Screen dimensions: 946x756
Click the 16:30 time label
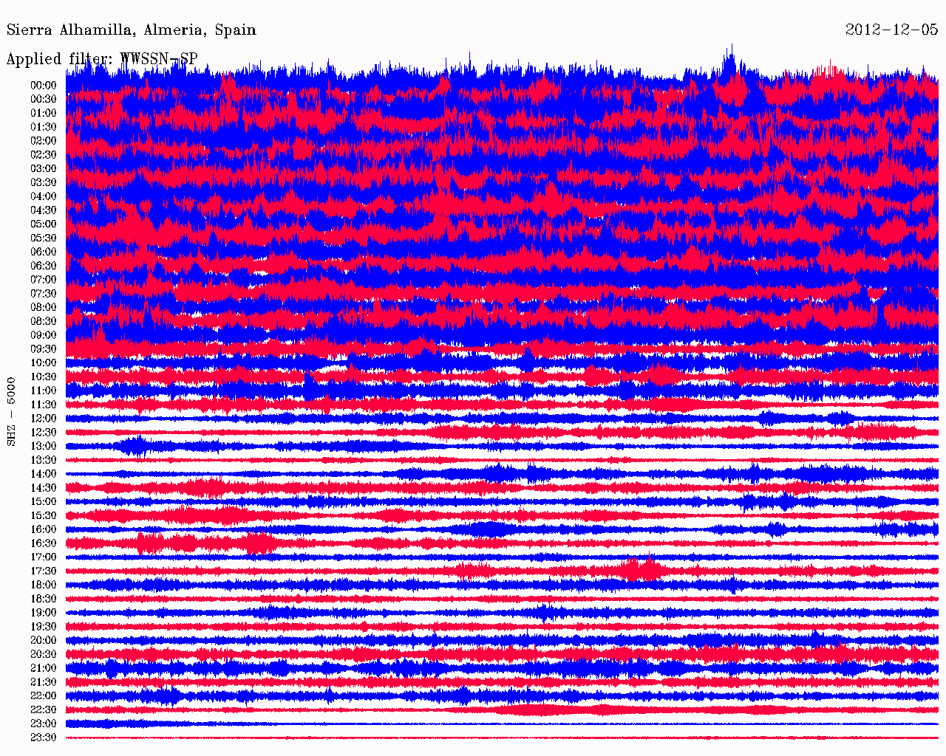coord(44,543)
